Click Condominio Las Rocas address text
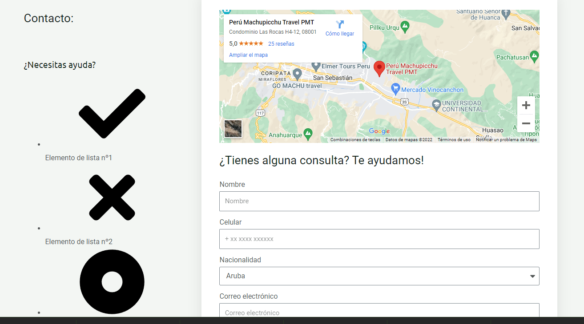The width and height of the screenshot is (584, 324). [273, 32]
